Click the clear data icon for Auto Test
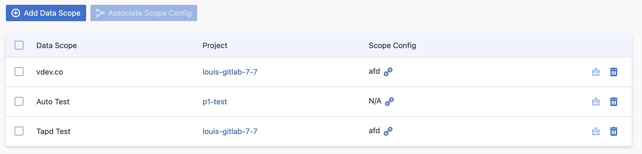Screen dimensions: 642x154 596,102
